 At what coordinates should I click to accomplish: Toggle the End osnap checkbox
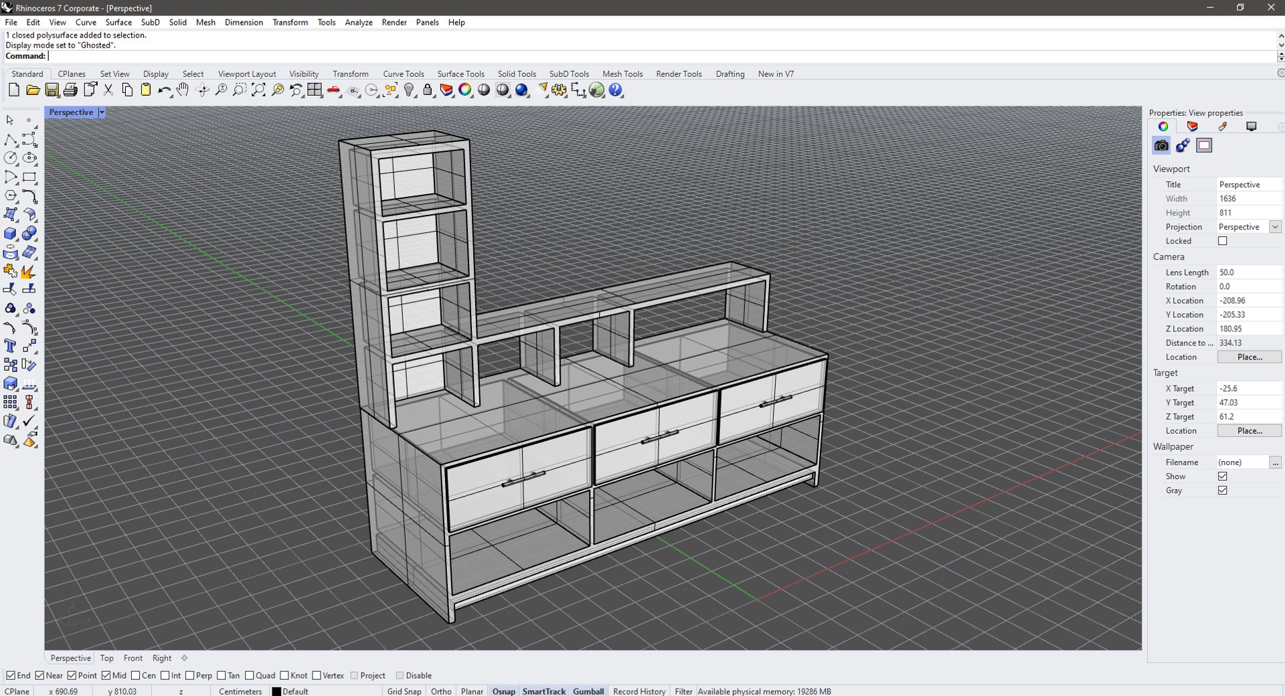[x=11, y=675]
